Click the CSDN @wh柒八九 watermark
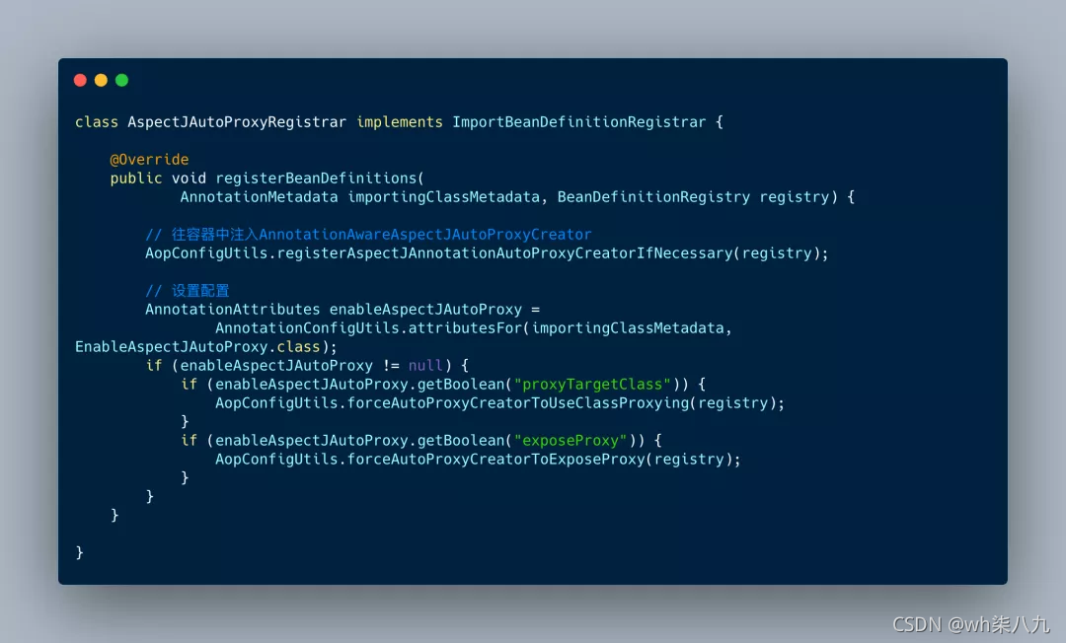The image size is (1066, 643). tap(971, 624)
